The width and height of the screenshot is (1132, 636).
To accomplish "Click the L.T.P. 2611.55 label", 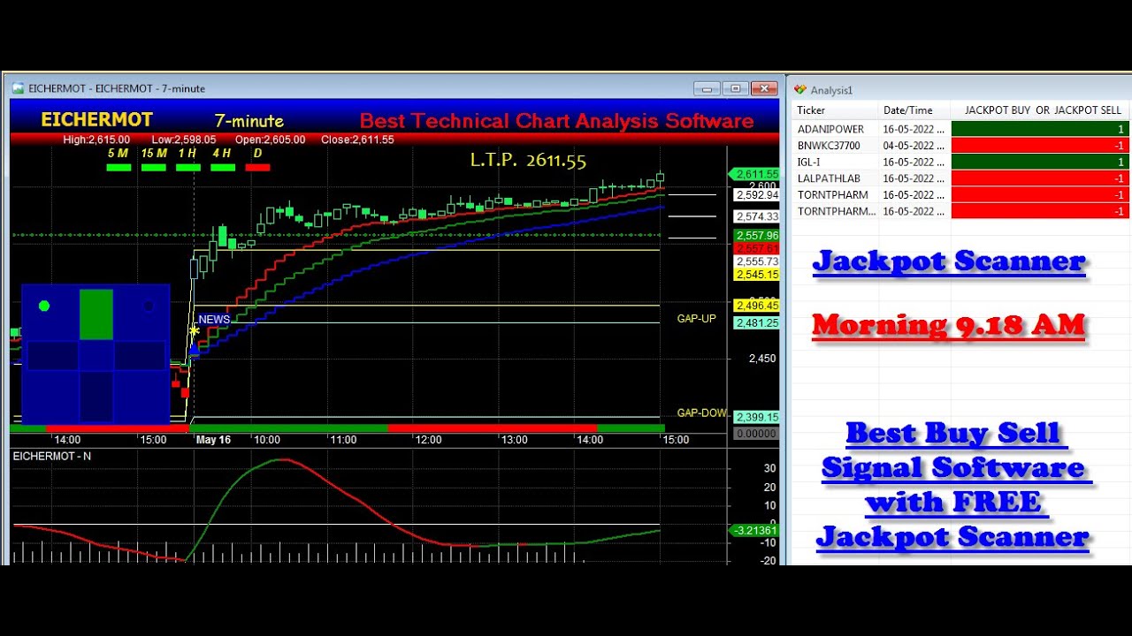I will (x=528, y=160).
